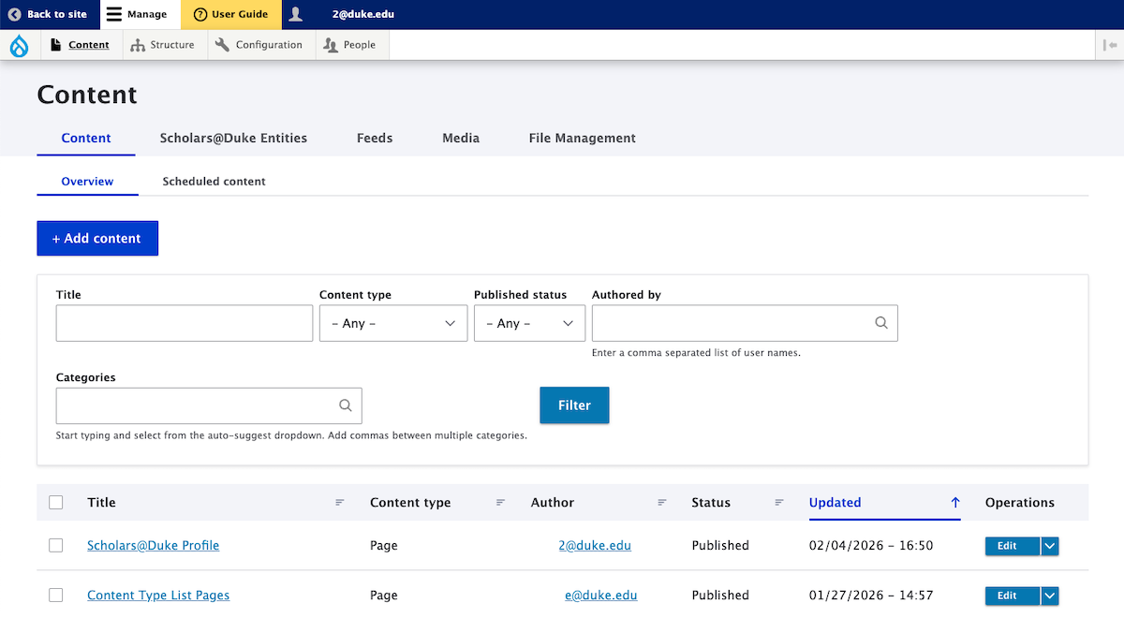Image resolution: width=1124 pixels, height=618 pixels.
Task: Open the Structure admin section icon
Action: point(139,44)
